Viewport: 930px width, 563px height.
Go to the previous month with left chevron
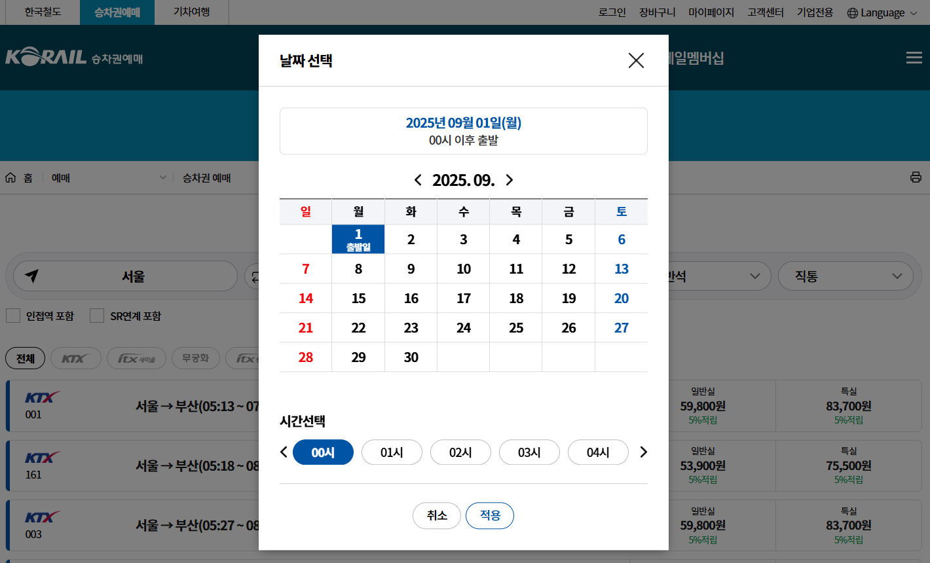tap(418, 179)
